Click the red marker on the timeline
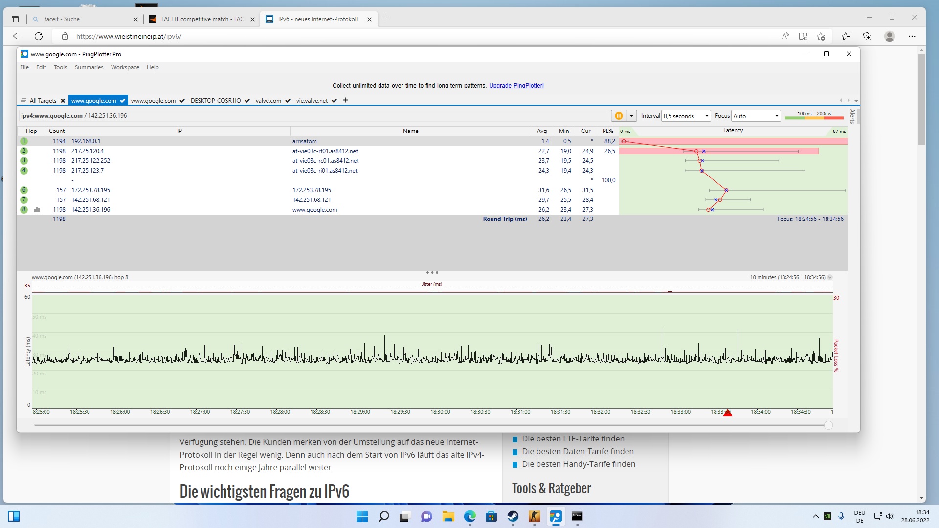This screenshot has width=939, height=528. [x=728, y=413]
